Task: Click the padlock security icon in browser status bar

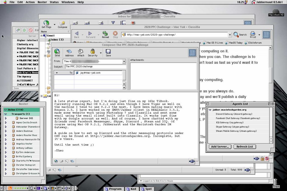Action: [x=262, y=159]
